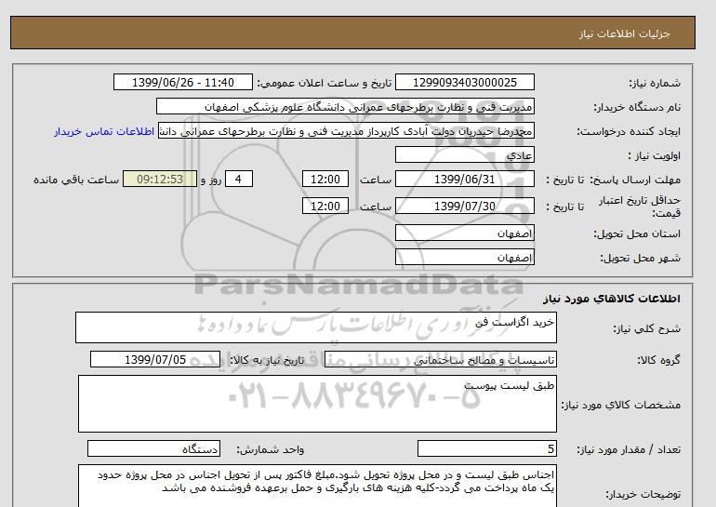
Task: Click the label تعداد / مقدار مورد نیاز
Action: (x=629, y=449)
